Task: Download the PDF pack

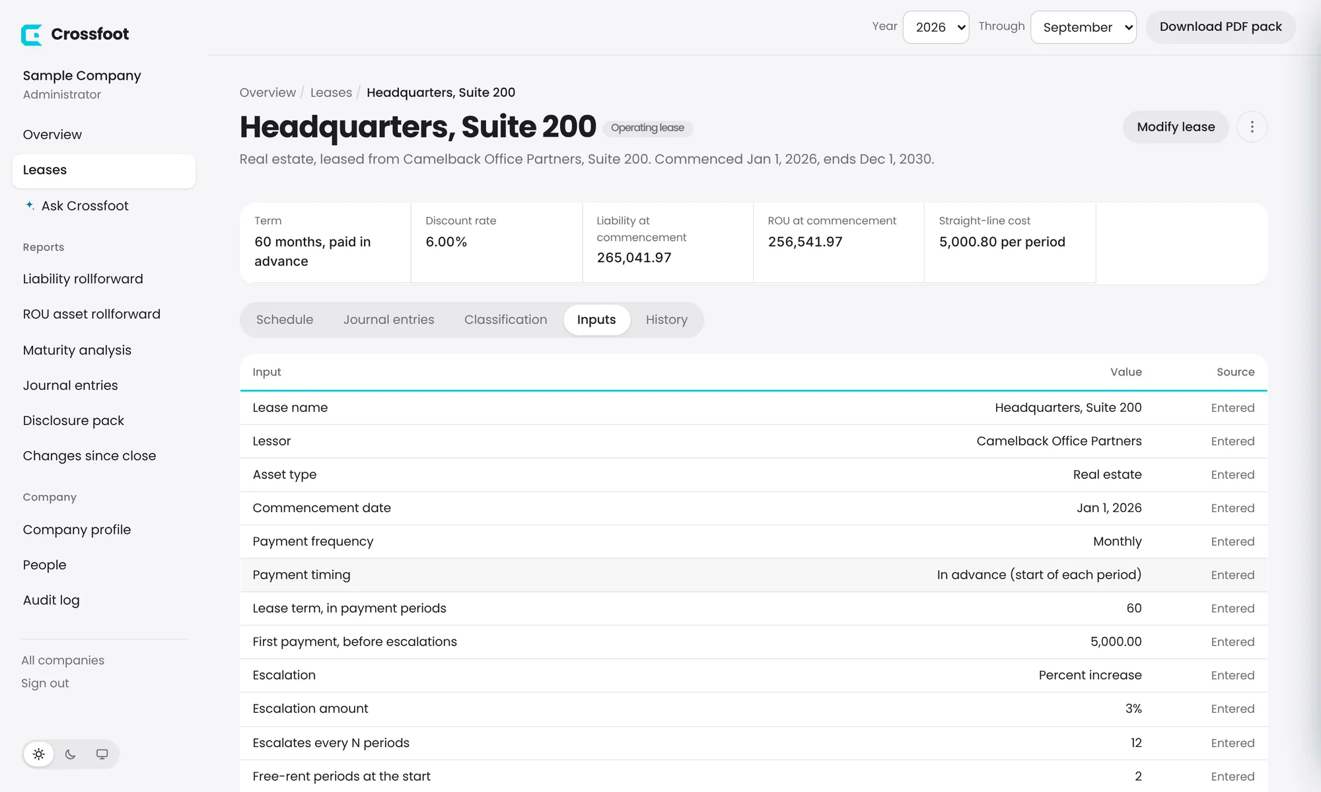Action: (1221, 27)
